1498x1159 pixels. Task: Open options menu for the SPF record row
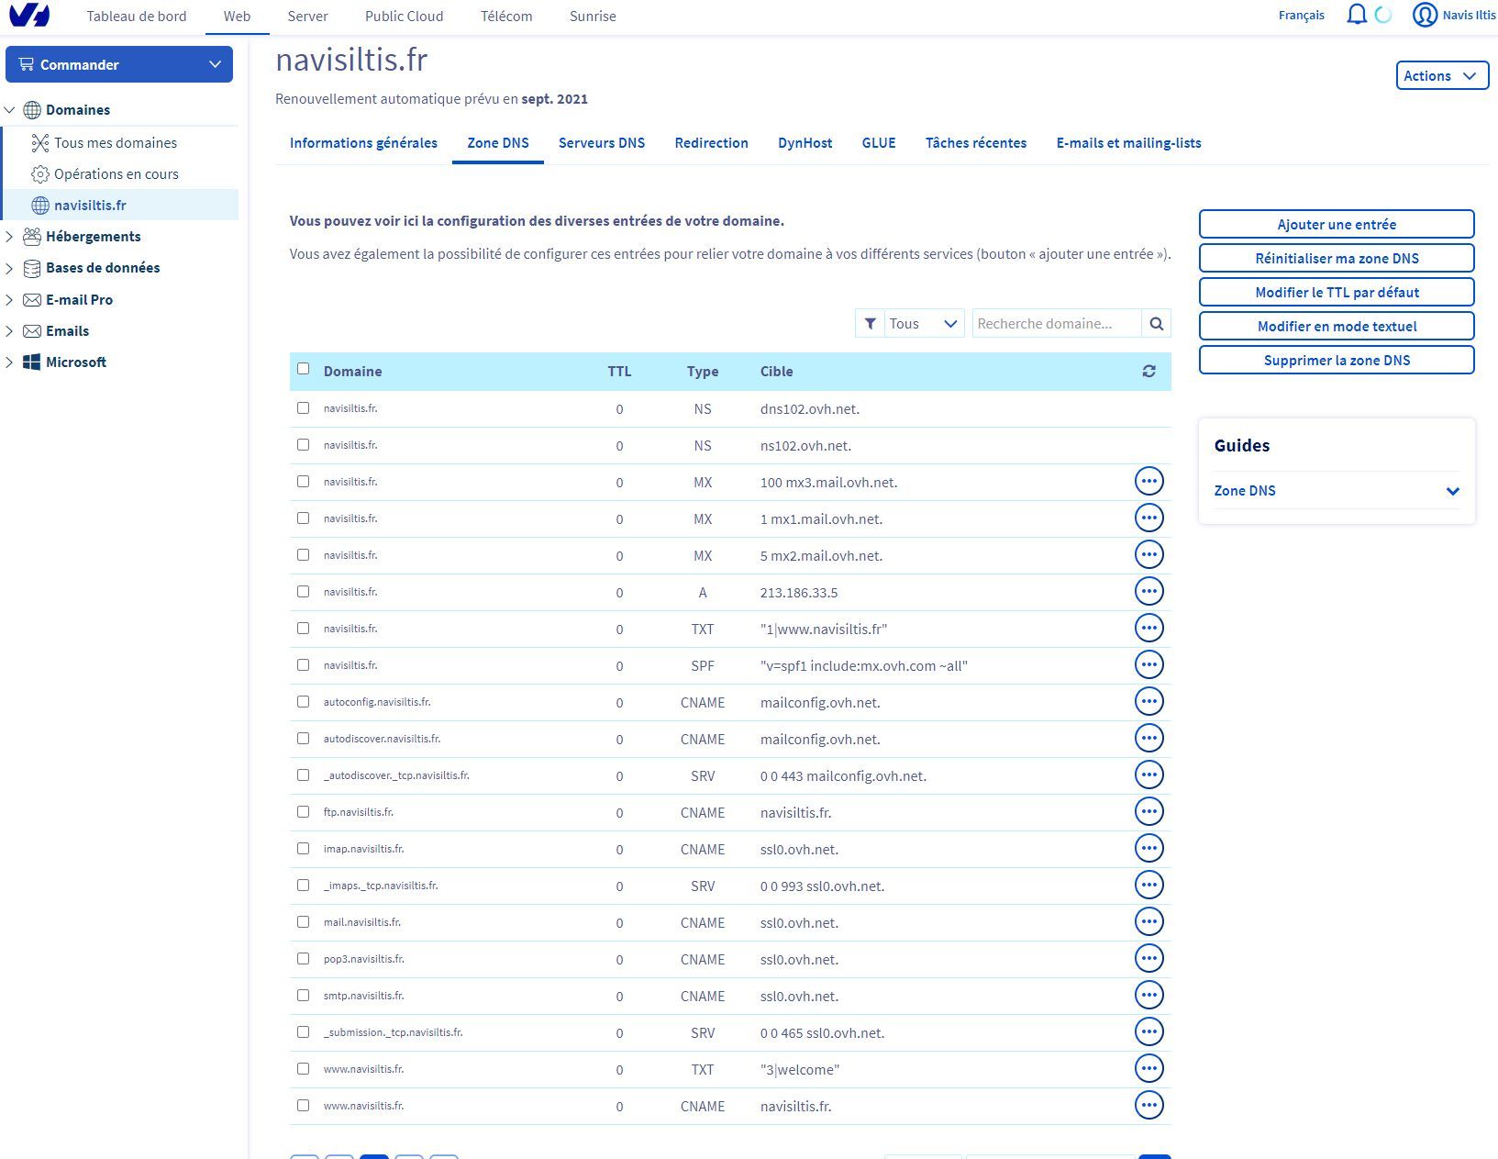click(x=1148, y=665)
